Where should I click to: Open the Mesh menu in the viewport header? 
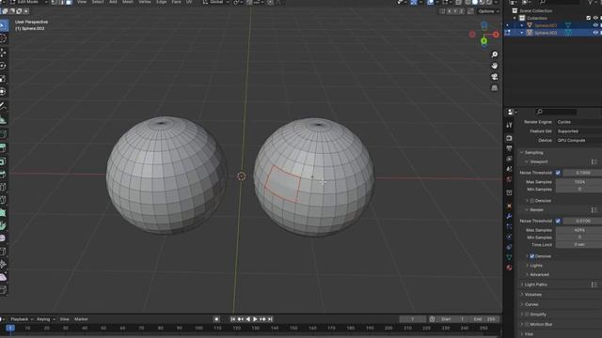click(x=128, y=2)
